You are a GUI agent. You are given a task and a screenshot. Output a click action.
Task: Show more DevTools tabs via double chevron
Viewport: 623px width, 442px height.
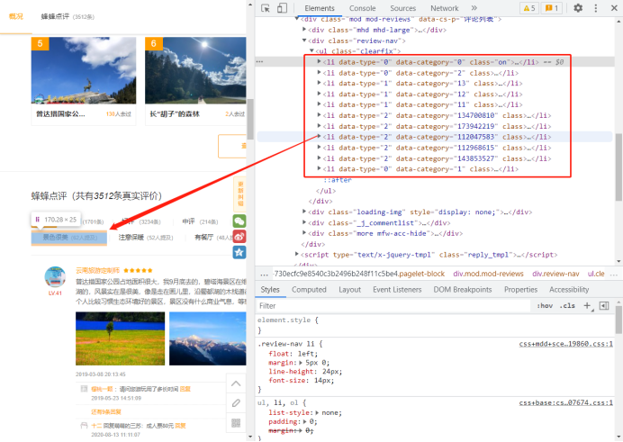point(474,8)
